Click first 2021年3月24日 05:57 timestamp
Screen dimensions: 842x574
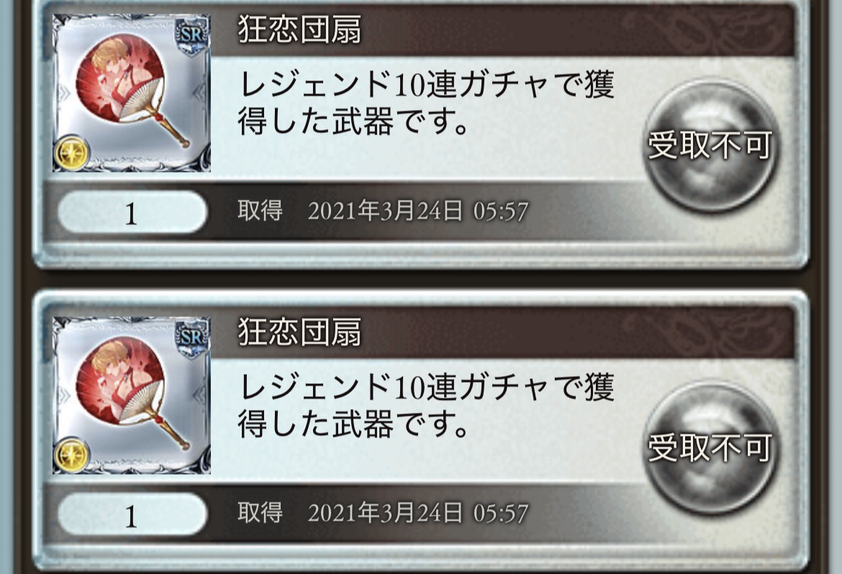coord(418,211)
